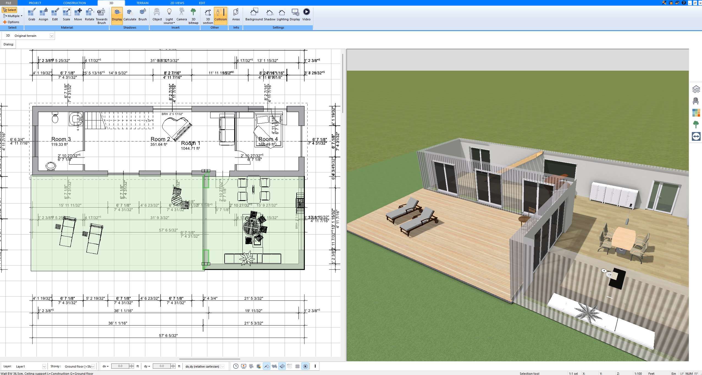The width and height of the screenshot is (702, 375).
Task: Create a 3D section
Action: (x=208, y=16)
